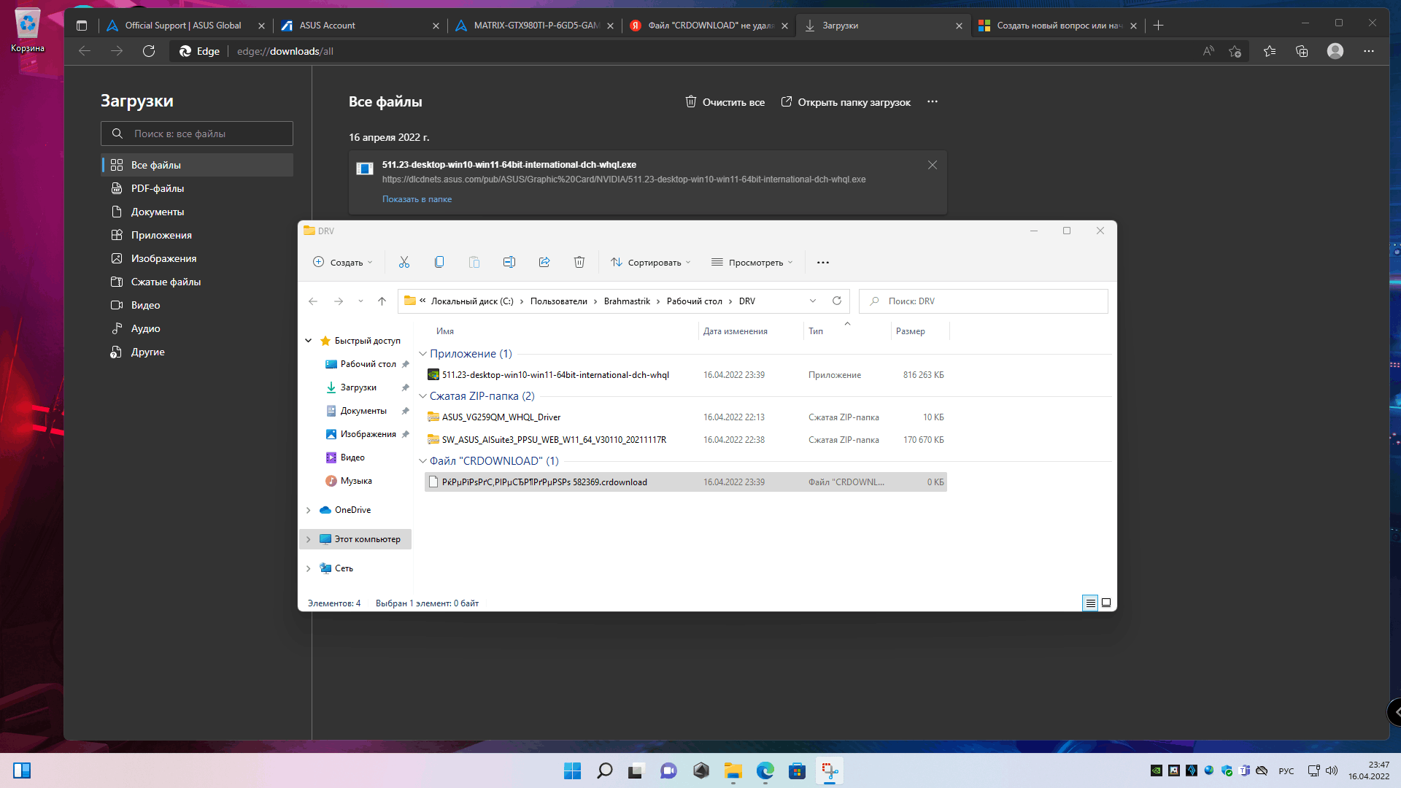Open the Recycle Bin on desktop

point(28,31)
